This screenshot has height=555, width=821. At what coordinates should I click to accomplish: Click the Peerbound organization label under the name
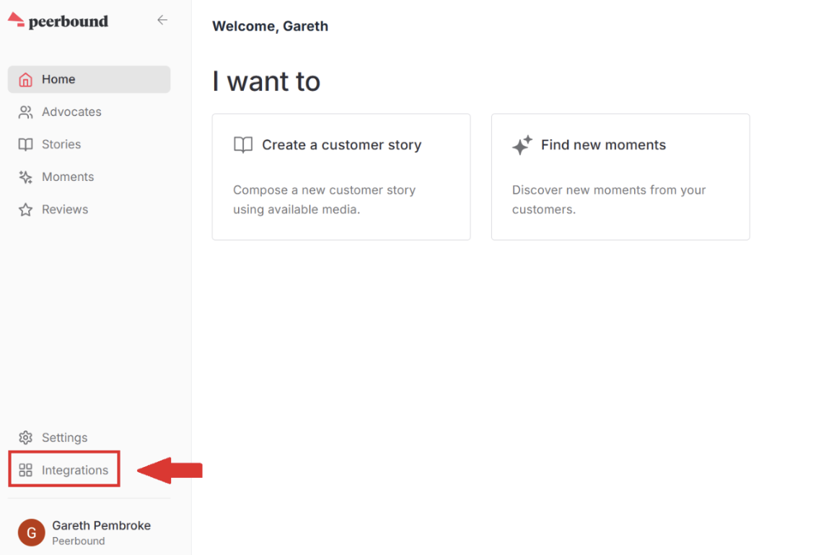coord(79,541)
